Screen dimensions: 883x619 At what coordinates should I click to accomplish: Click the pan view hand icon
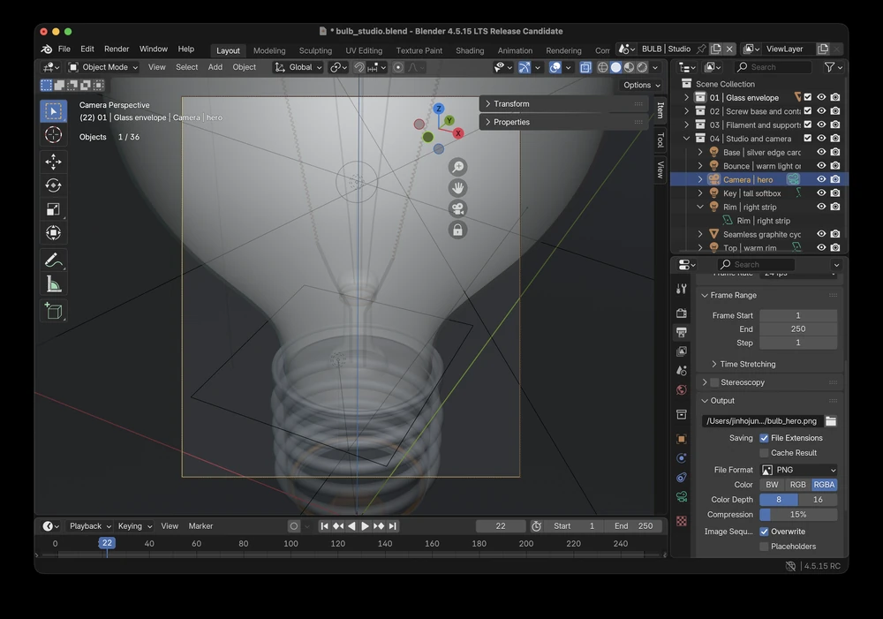[457, 188]
